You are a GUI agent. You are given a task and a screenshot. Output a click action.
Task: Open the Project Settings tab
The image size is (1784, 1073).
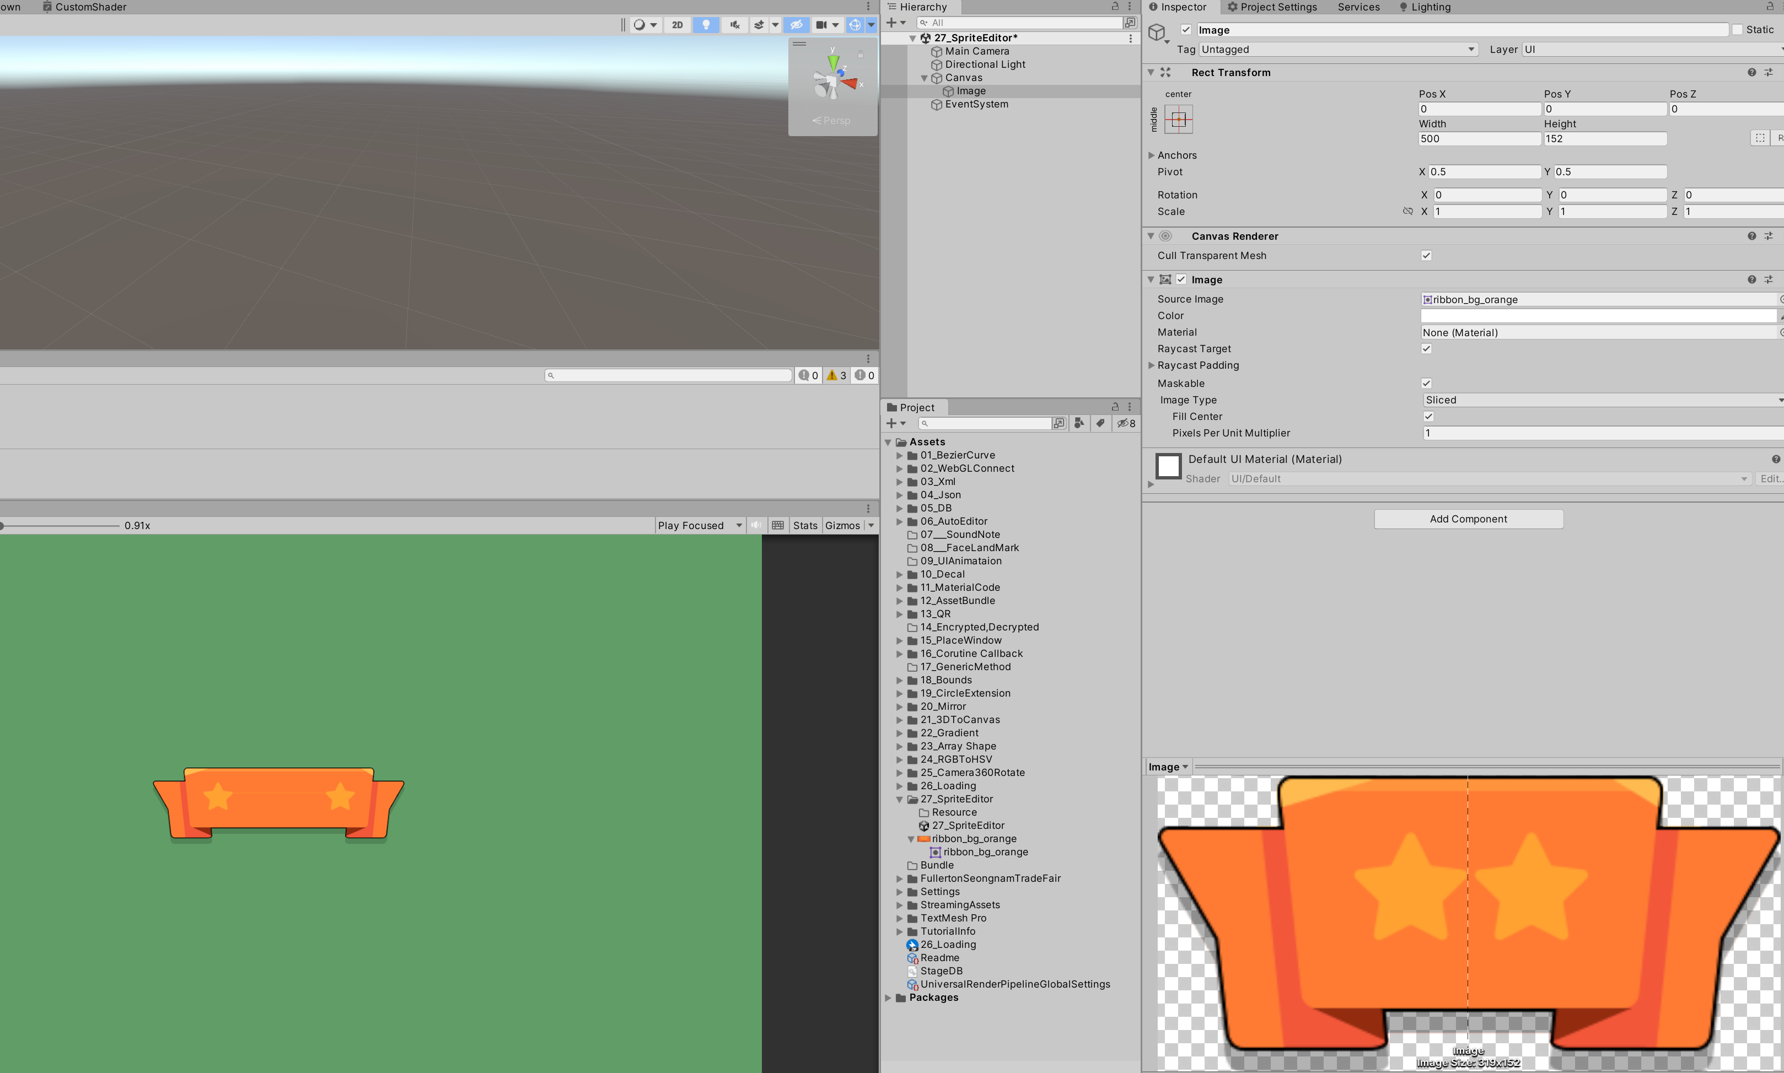(1272, 7)
